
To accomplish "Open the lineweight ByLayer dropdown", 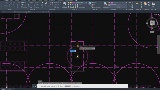I will click(x=126, y=5).
